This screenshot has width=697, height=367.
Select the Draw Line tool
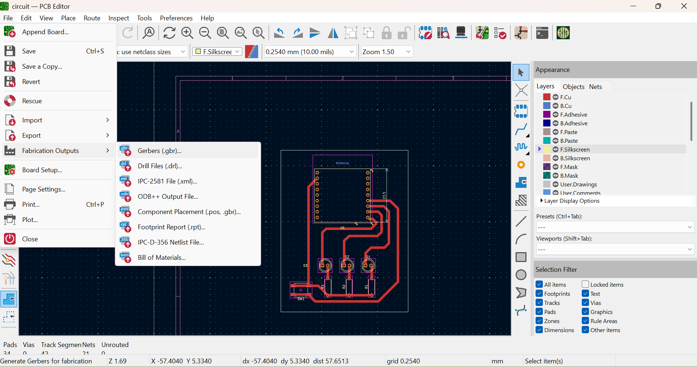point(521,221)
